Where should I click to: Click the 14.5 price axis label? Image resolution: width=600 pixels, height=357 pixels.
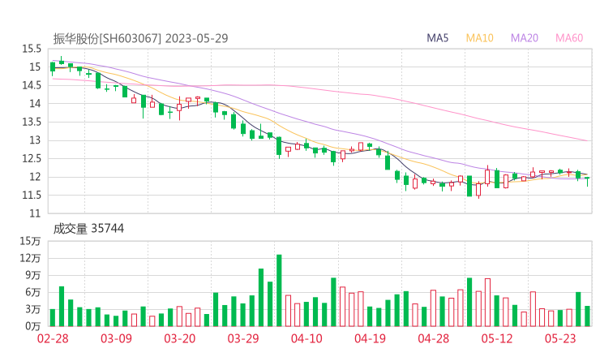(x=31, y=85)
